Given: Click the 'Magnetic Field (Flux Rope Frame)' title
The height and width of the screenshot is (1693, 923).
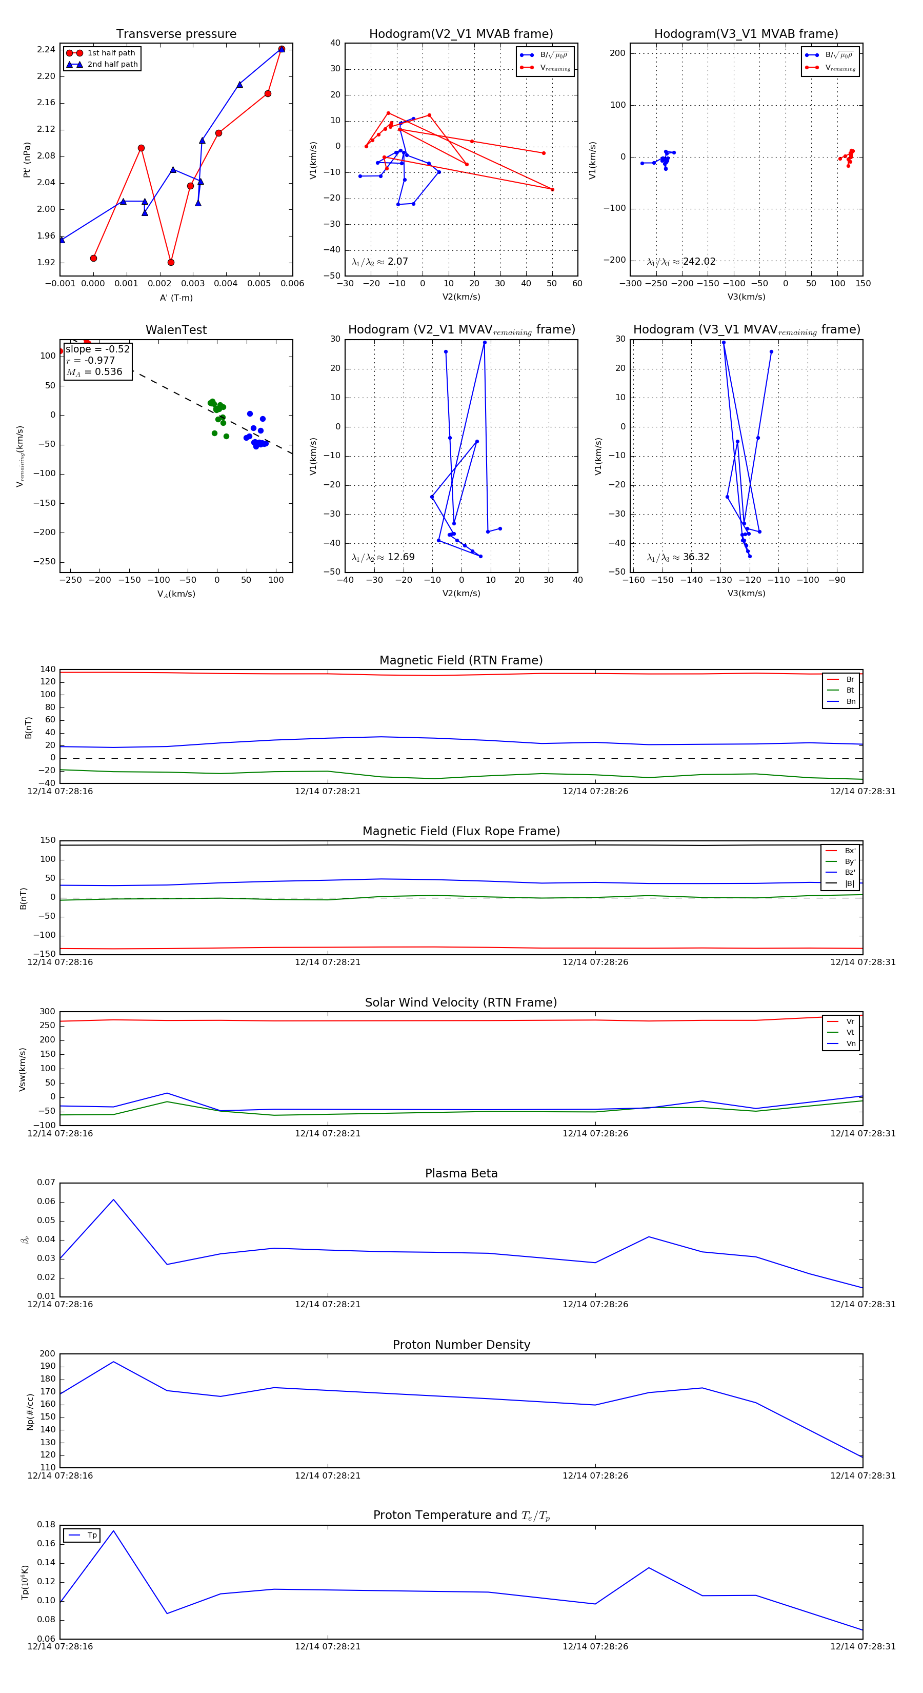Looking at the screenshot, I should (x=461, y=832).
